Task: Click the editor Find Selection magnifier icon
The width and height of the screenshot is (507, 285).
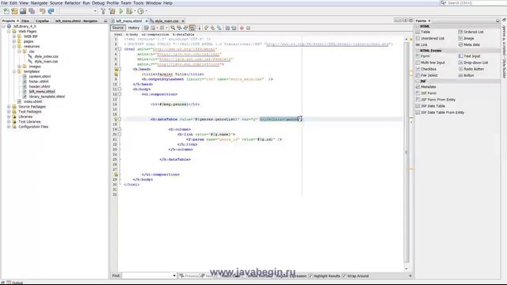Action: (173, 28)
